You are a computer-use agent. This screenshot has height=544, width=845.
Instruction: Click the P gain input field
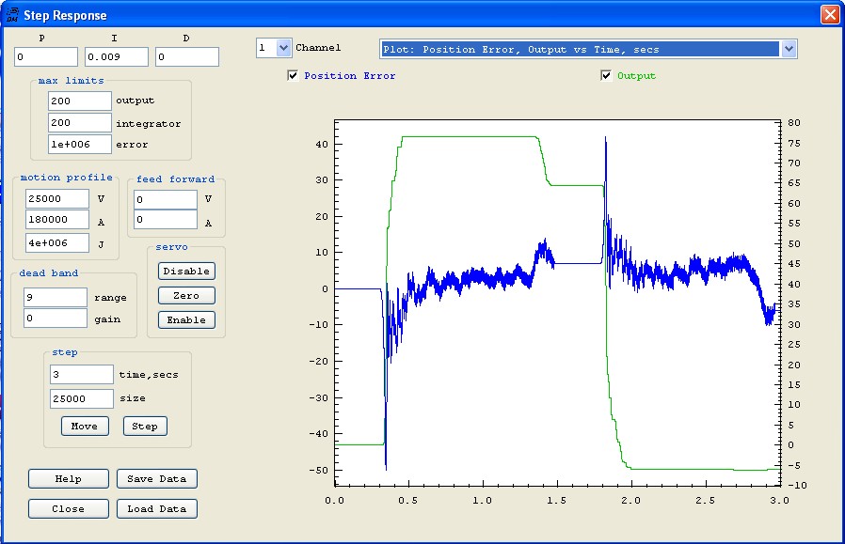(x=46, y=57)
